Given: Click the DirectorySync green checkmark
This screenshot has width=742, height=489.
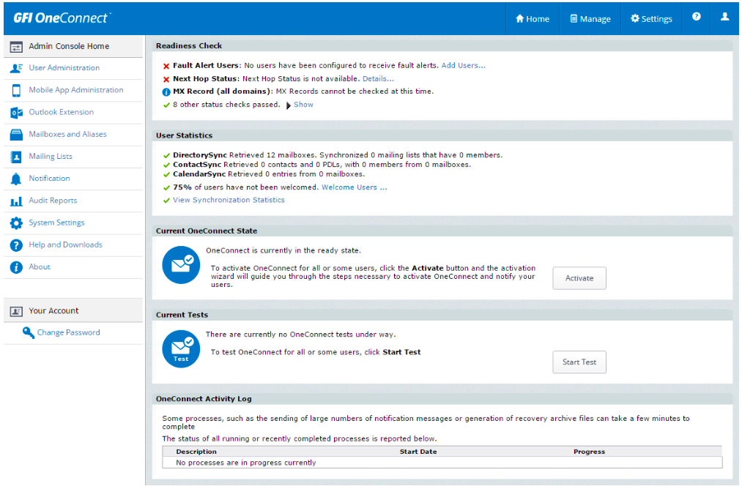Looking at the screenshot, I should (166, 156).
